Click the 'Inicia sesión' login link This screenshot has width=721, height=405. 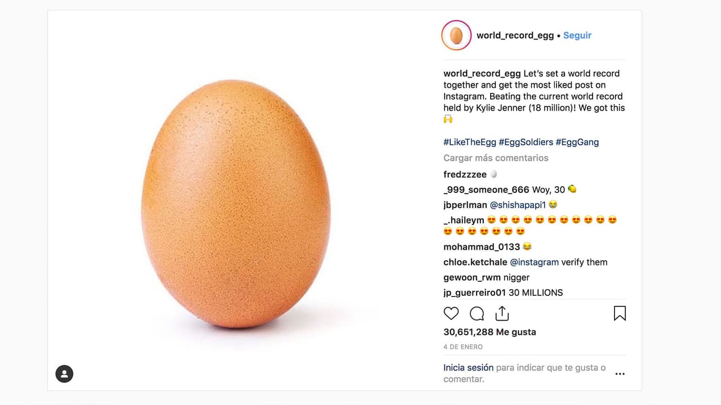coord(468,368)
